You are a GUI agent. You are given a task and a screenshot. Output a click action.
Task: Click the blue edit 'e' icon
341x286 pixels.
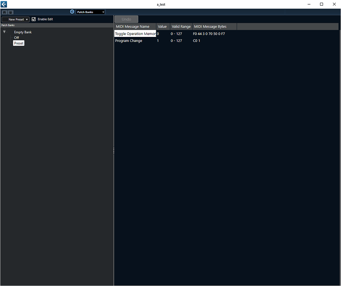(72, 12)
